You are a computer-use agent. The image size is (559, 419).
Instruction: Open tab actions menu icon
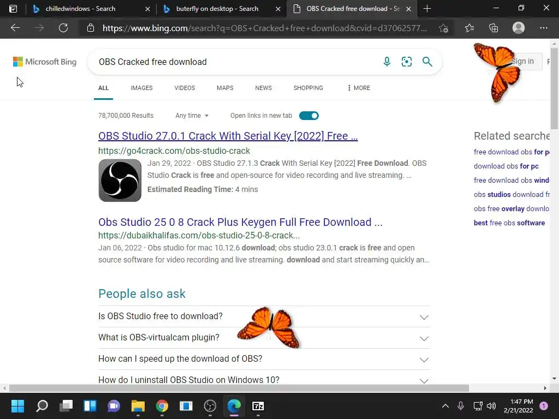[x=13, y=9]
